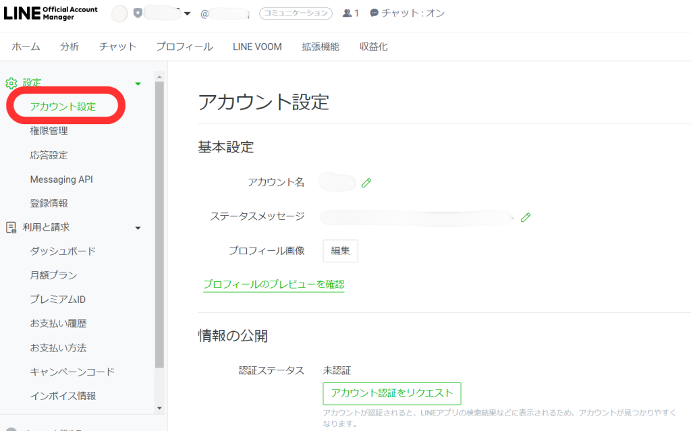Click アカウント認証をリクエスト button
Viewport: 691px width, 431px height.
392,393
